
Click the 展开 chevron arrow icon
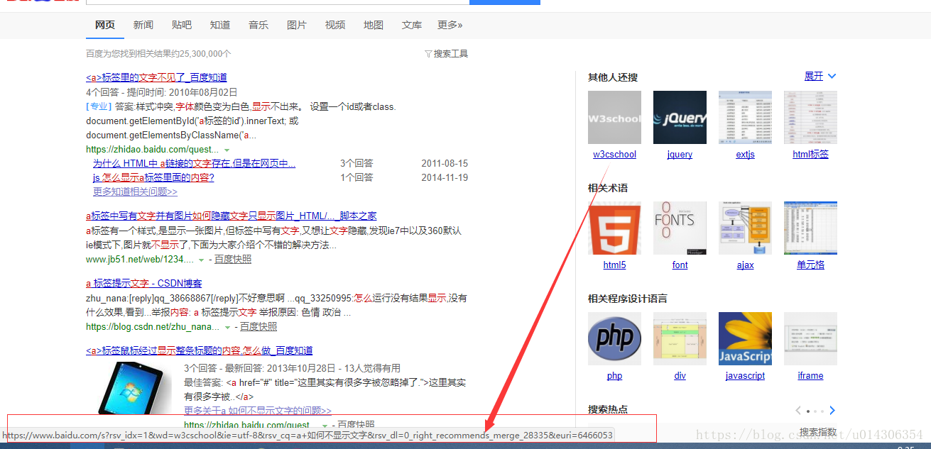832,76
